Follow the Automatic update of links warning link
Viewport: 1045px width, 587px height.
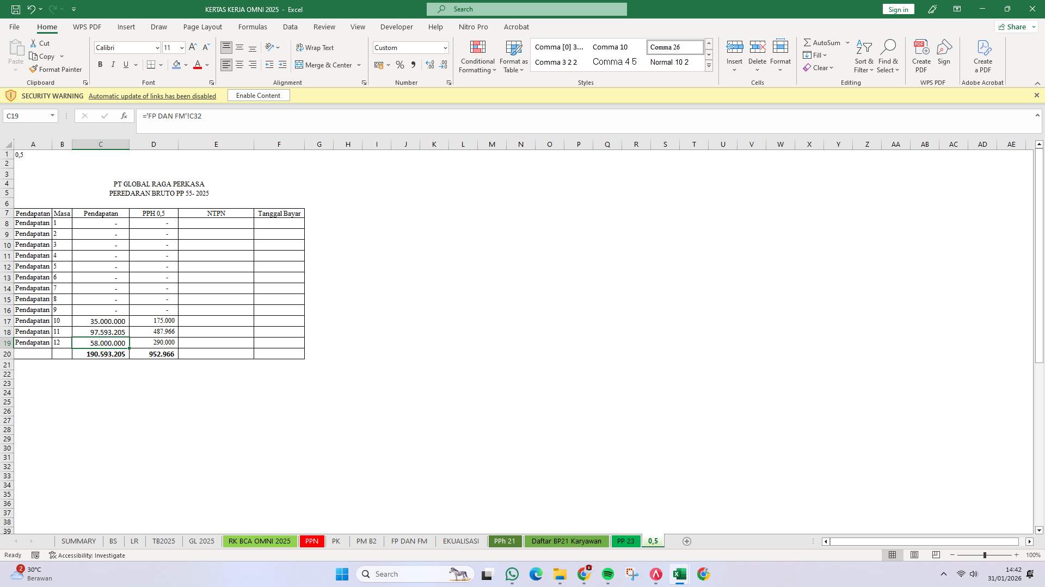[x=152, y=96]
